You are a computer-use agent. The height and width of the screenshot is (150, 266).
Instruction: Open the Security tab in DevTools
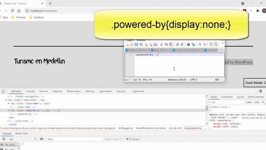click(121, 91)
